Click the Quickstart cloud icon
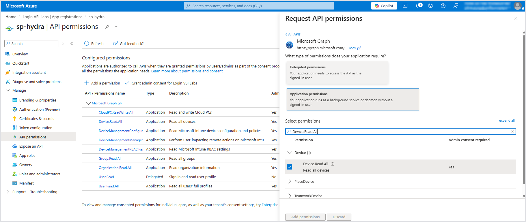526x222 pixels. click(x=8, y=63)
